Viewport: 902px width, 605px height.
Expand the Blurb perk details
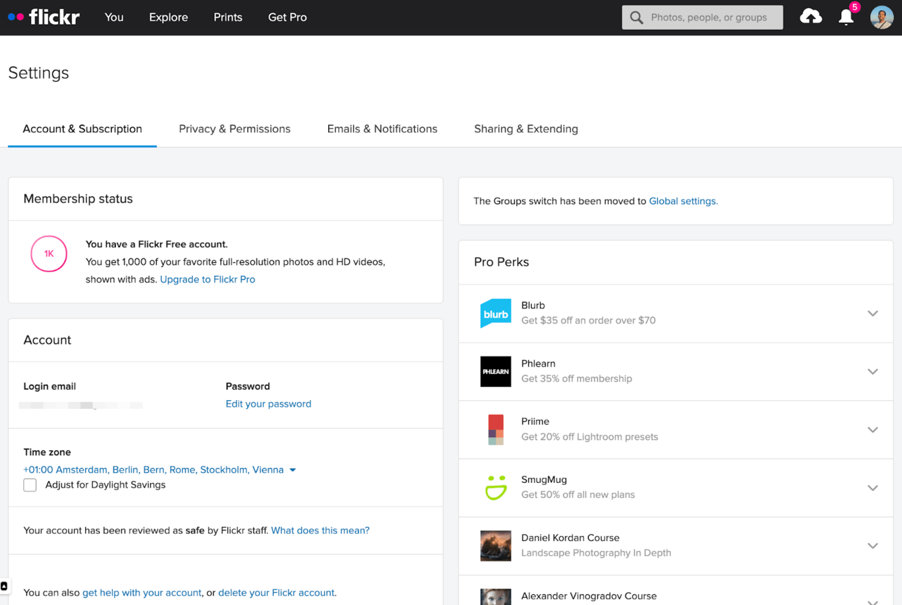tap(873, 313)
